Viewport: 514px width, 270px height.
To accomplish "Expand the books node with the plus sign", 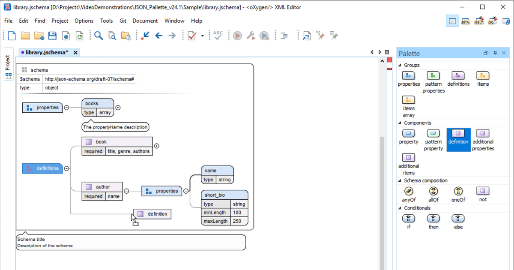I will pyautogui.click(x=118, y=108).
